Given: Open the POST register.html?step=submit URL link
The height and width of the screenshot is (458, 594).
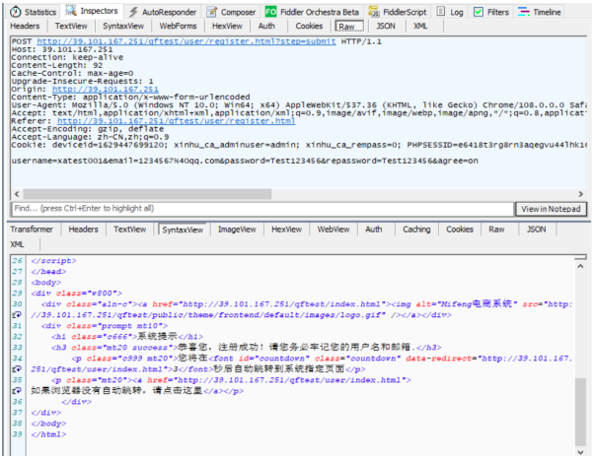Looking at the screenshot, I should click(186, 41).
